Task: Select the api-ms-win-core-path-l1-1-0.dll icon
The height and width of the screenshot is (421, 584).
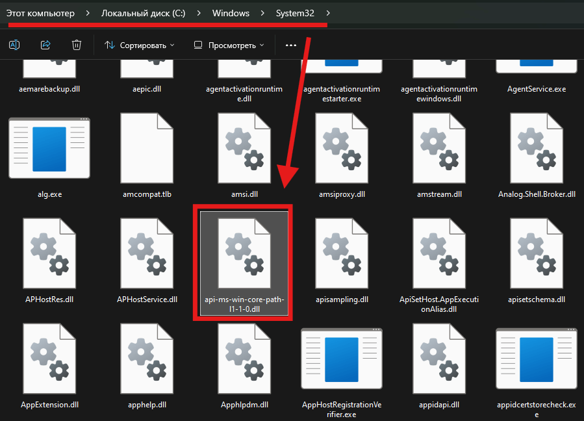Action: [244, 253]
